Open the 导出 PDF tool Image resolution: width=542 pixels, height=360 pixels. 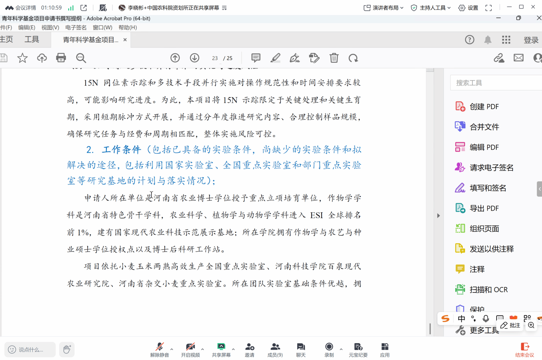[484, 208]
